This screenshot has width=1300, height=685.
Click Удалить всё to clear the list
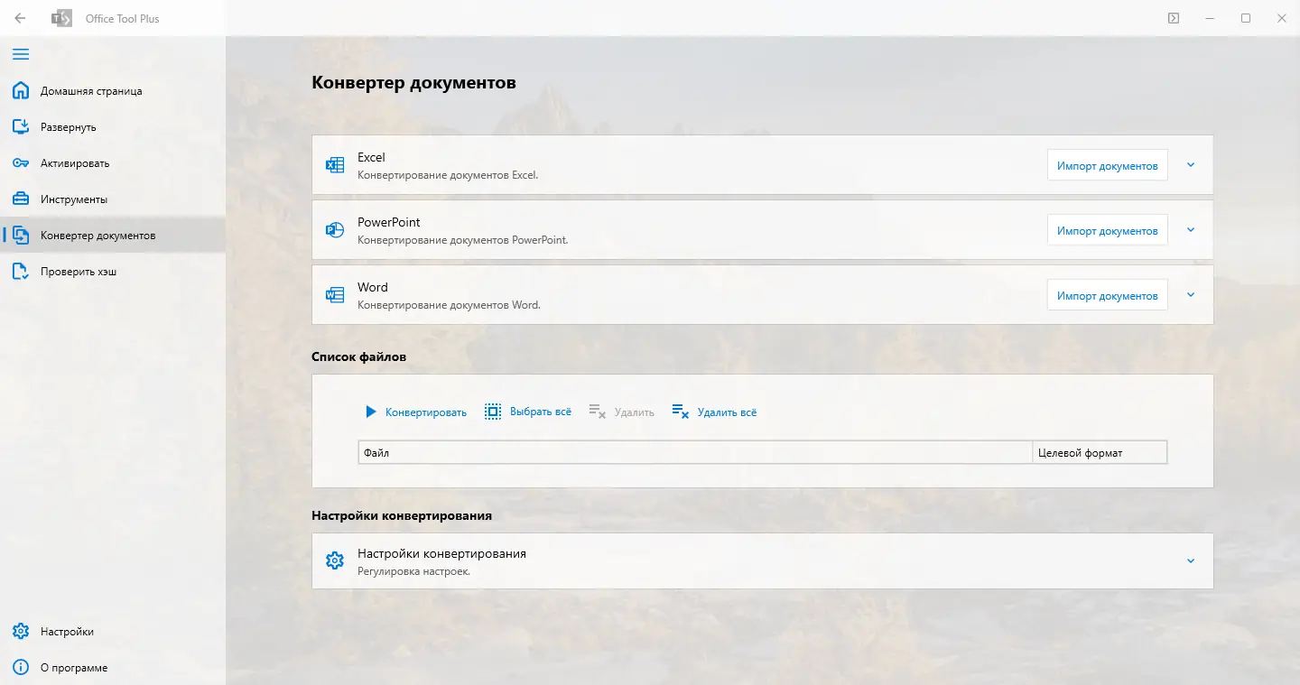pyautogui.click(x=714, y=412)
